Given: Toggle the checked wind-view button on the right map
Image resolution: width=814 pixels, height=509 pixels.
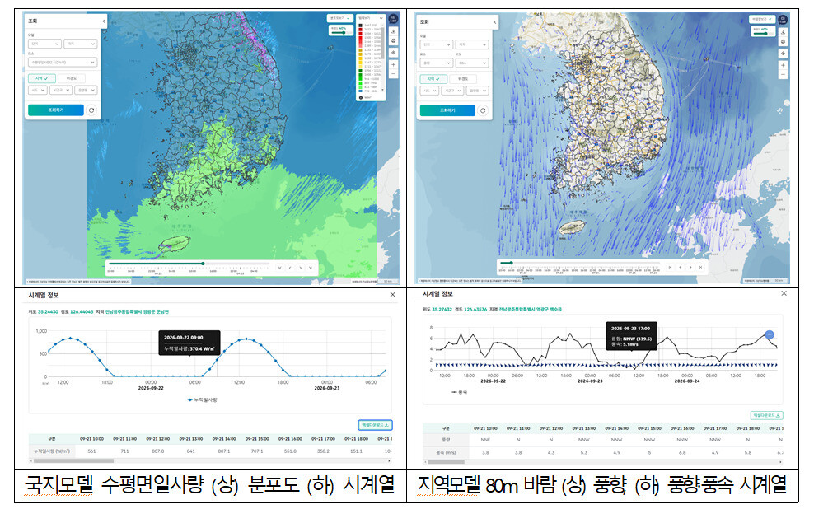Looking at the screenshot, I should point(762,19).
